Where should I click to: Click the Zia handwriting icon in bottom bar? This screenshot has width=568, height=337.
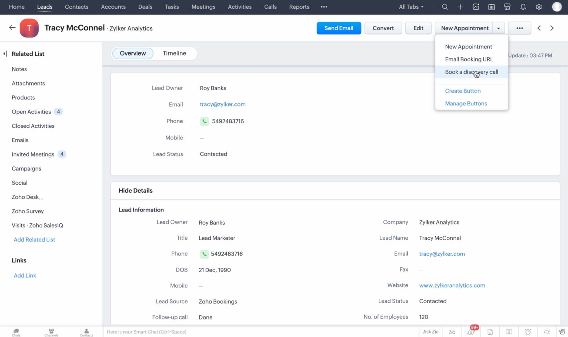tap(452, 332)
